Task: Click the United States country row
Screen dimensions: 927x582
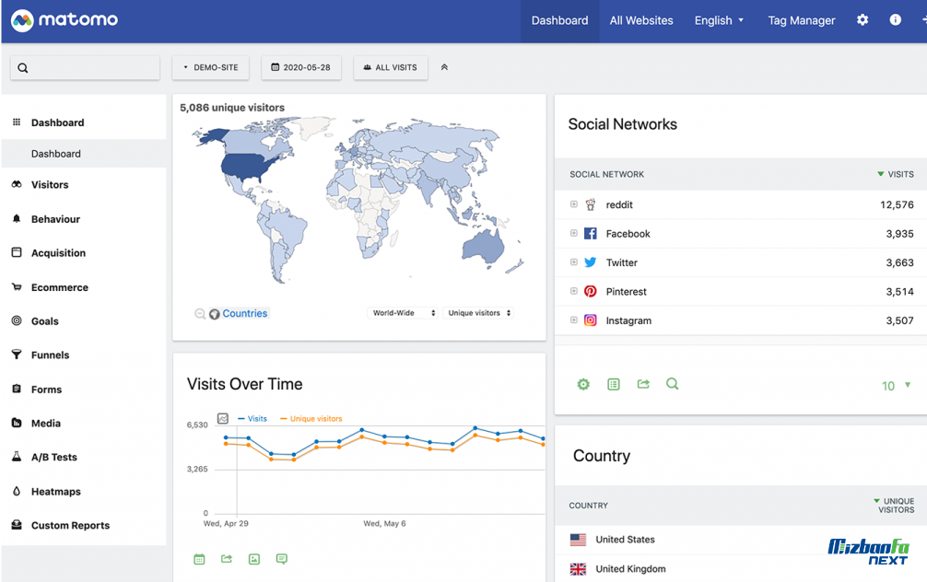Action: (x=741, y=540)
